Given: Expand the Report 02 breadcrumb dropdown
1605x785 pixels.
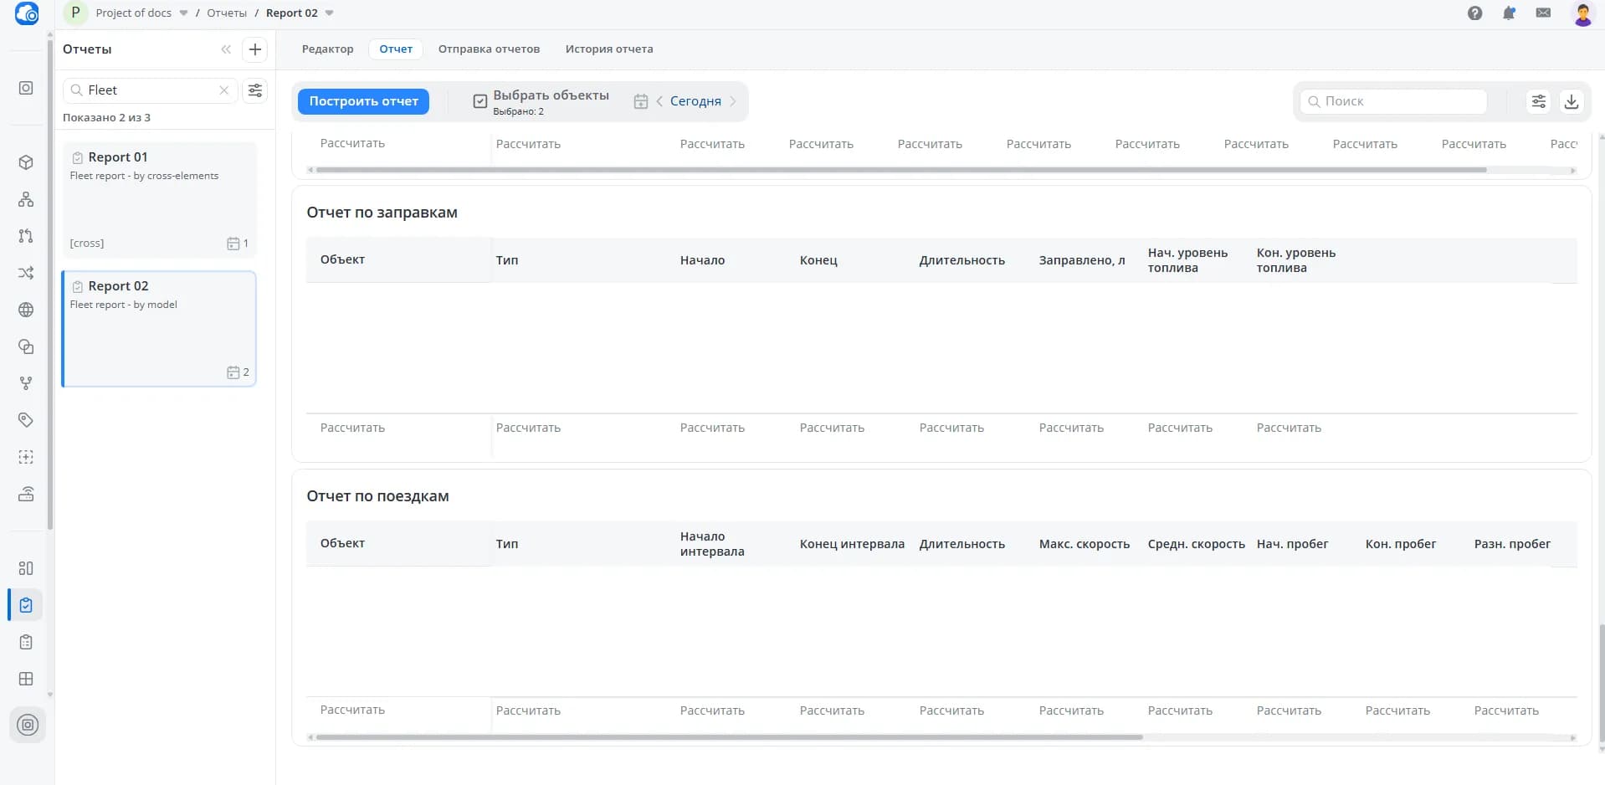Looking at the screenshot, I should pyautogui.click(x=329, y=13).
